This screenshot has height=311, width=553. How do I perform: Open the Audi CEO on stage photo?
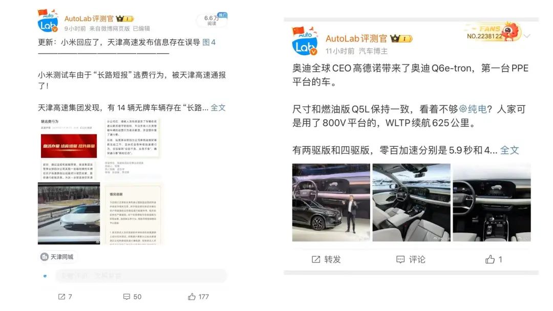331,203
